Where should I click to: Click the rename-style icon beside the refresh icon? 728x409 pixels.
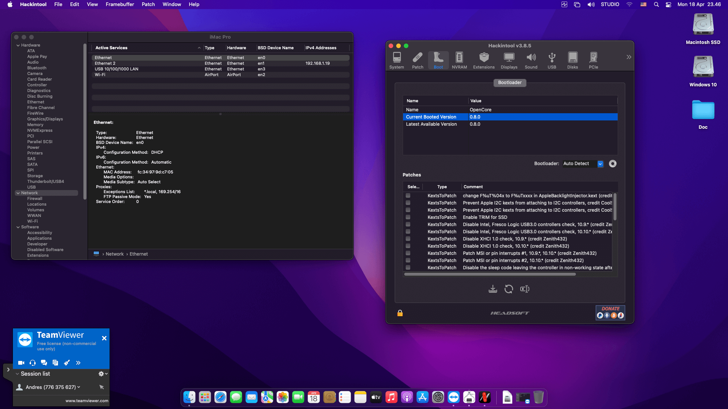pos(525,289)
